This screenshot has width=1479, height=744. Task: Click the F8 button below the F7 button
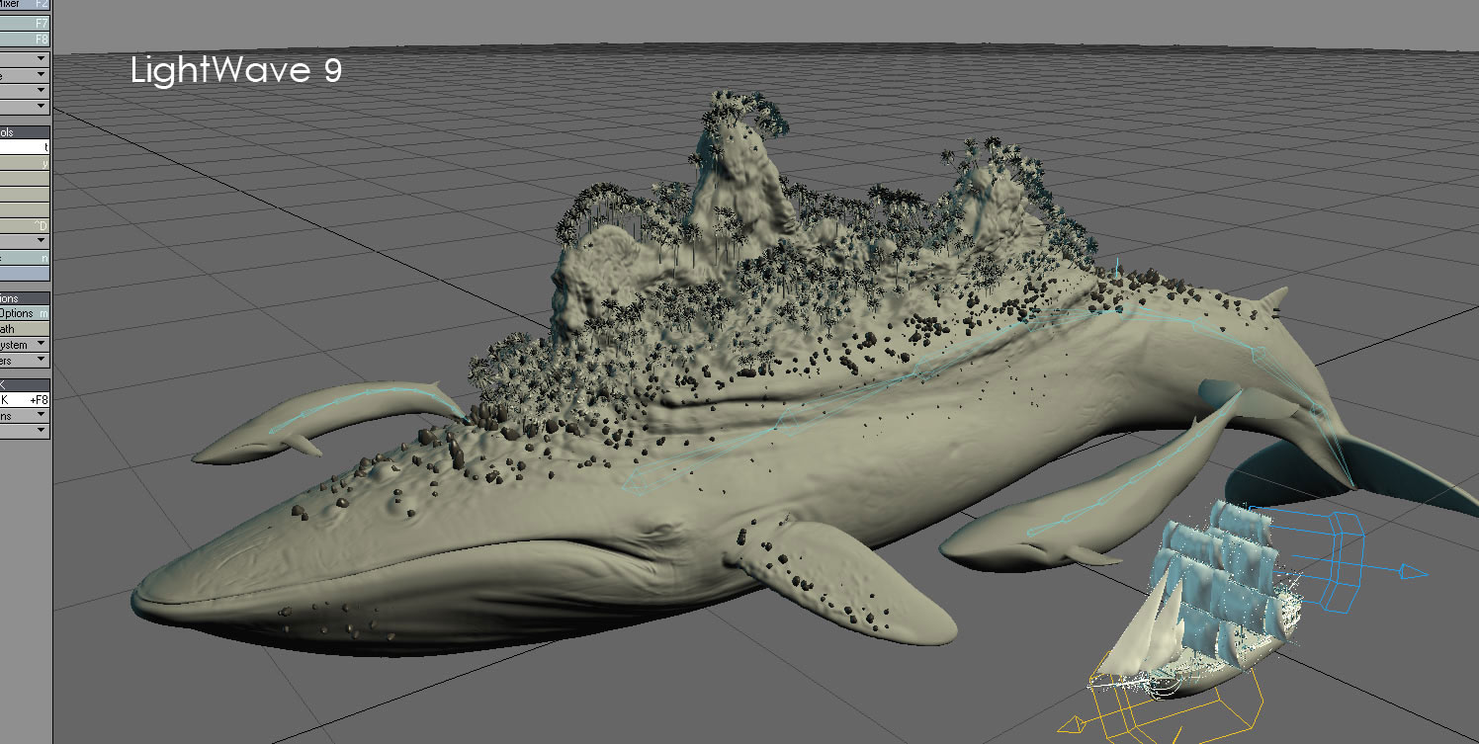coord(25,39)
